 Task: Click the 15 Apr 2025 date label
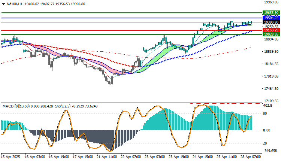[x=10, y=157]
